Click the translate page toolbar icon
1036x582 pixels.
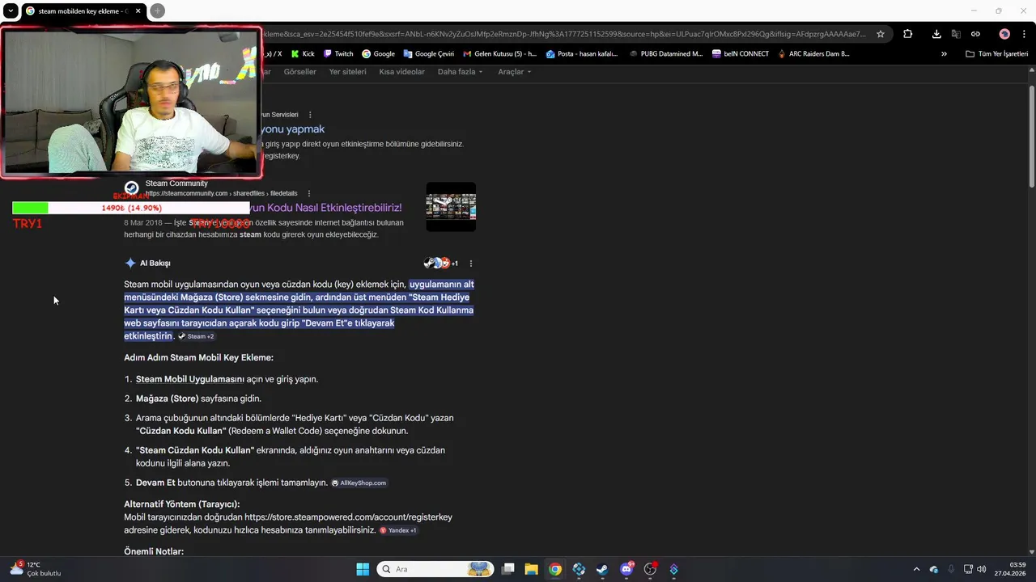click(956, 34)
